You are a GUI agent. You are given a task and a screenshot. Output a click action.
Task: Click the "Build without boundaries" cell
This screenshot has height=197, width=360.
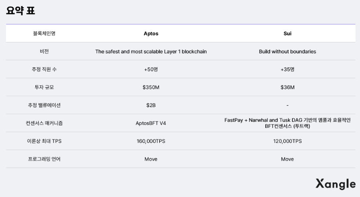287,52
